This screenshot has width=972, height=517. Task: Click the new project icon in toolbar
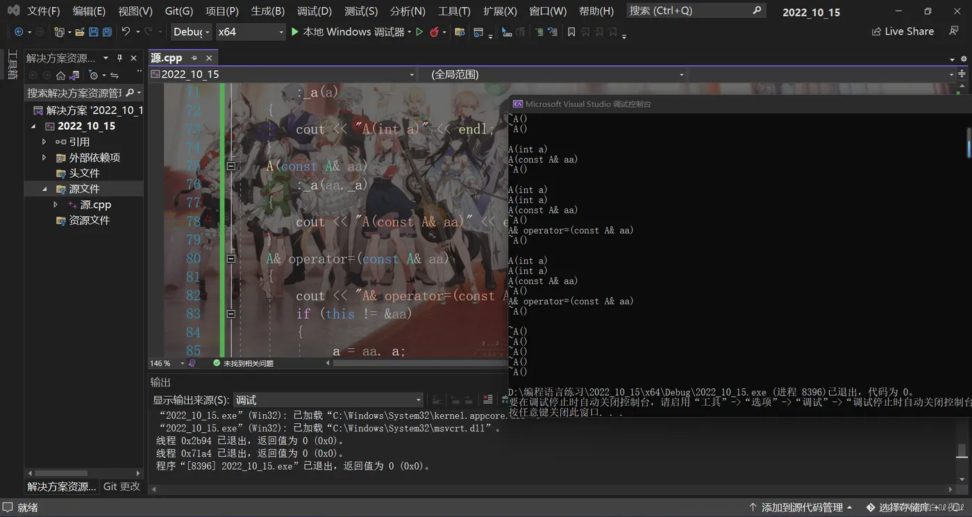[60, 32]
